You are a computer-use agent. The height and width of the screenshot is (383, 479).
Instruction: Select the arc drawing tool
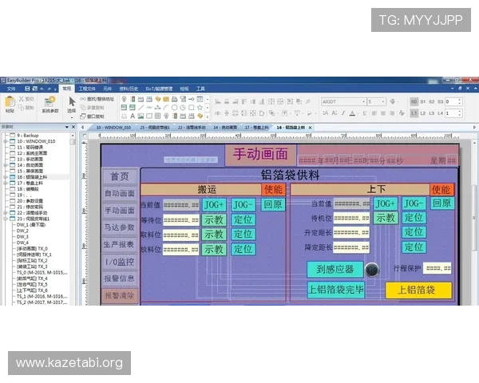166,108
